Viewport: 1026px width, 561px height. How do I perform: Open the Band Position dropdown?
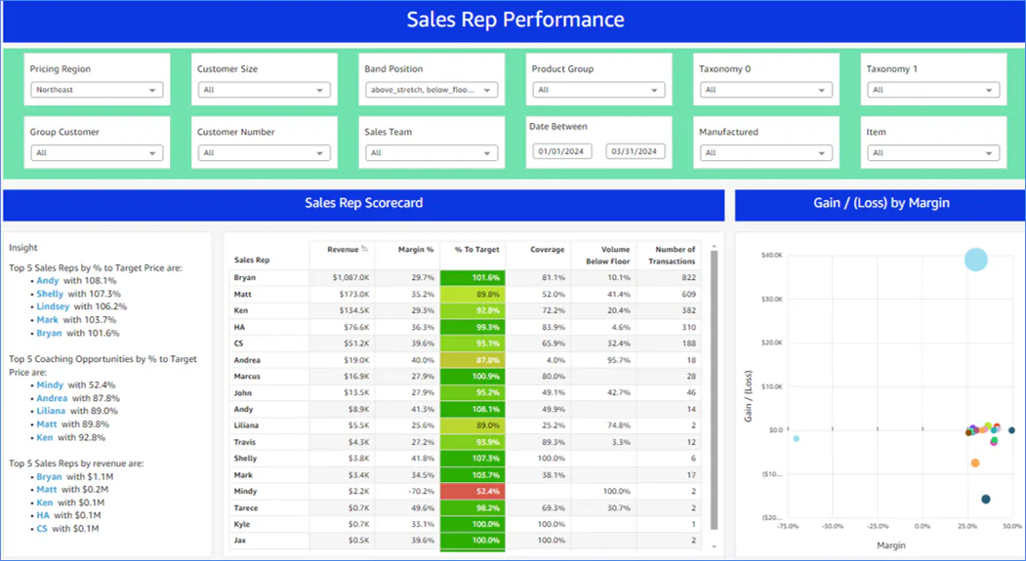tap(431, 90)
